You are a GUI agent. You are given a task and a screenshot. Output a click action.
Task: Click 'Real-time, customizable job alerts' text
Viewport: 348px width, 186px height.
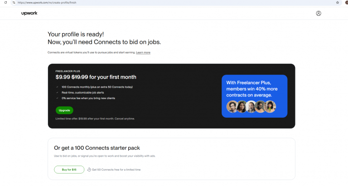pyautogui.click(x=83, y=92)
